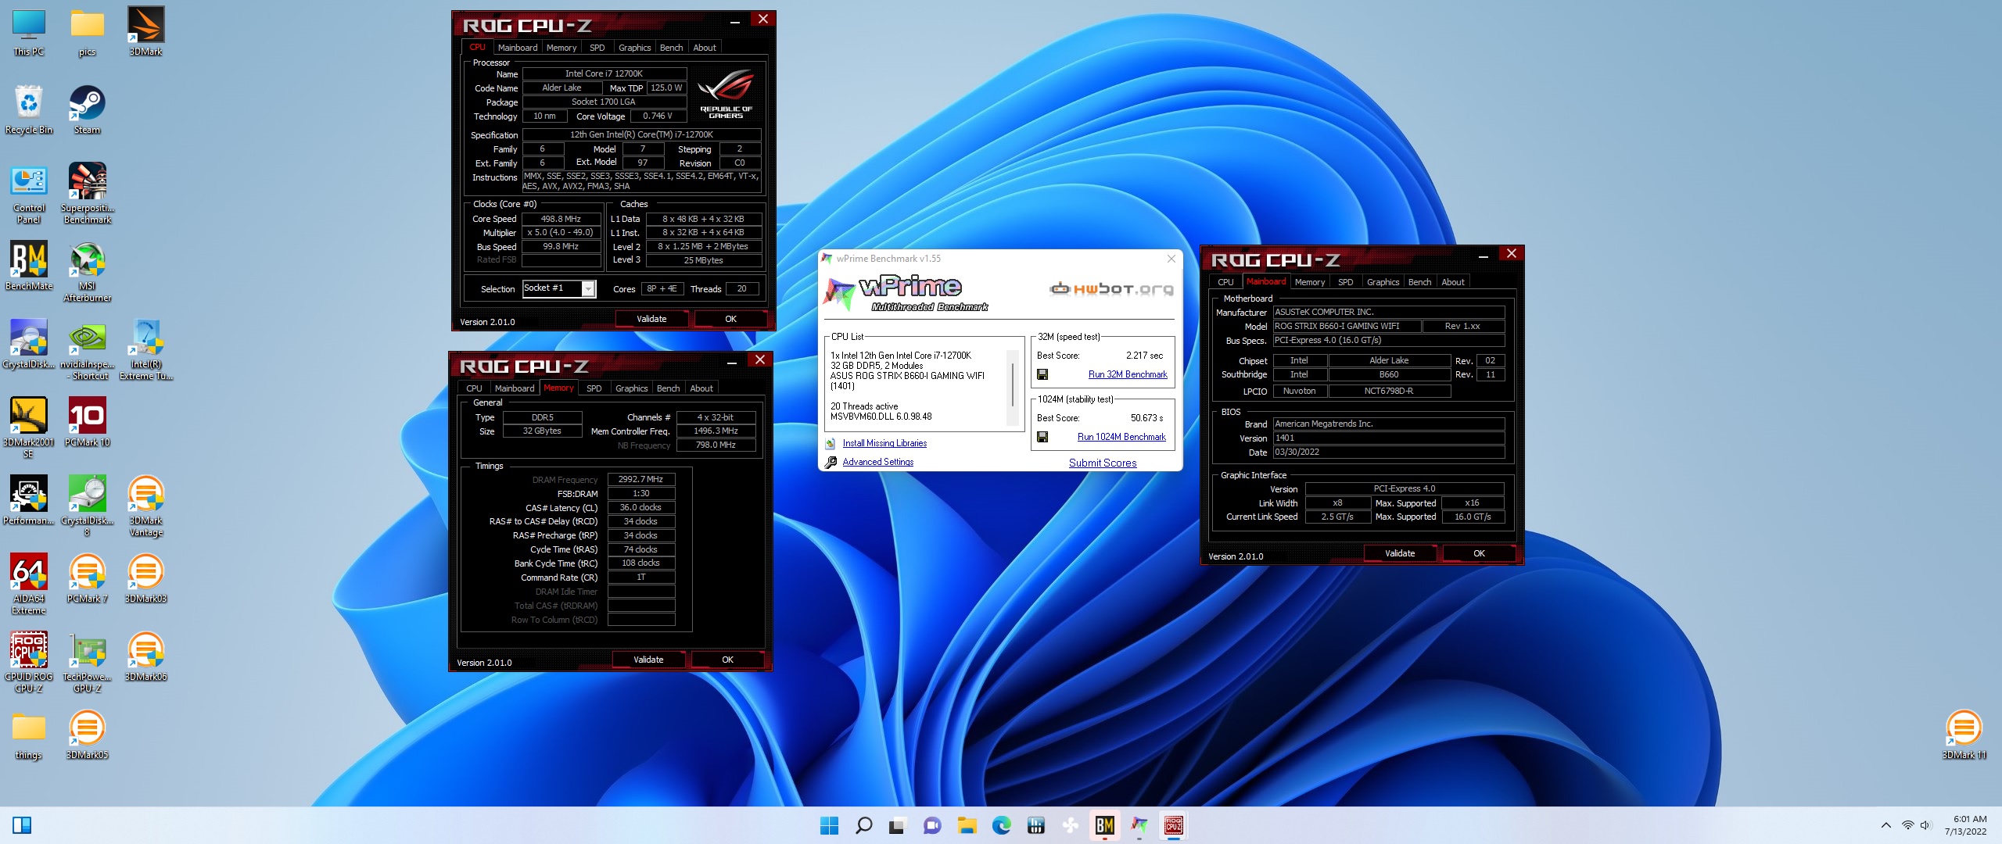Screen dimensions: 2002x844
Task: Open Windows Start button on taskbar
Action: (829, 825)
